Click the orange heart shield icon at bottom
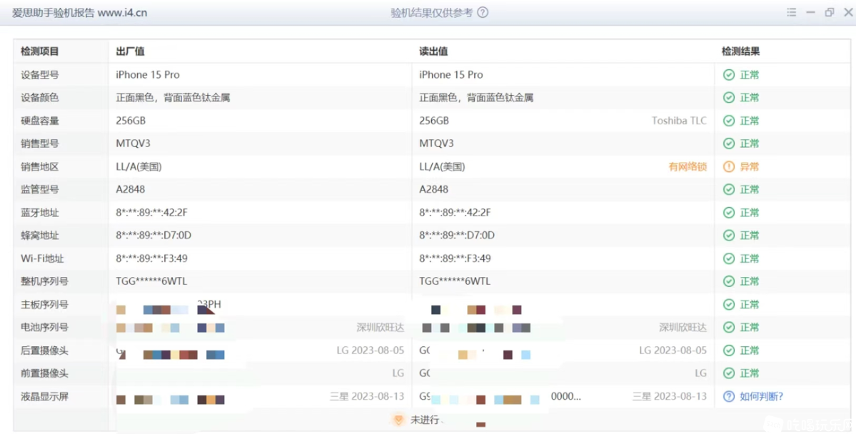 click(398, 420)
